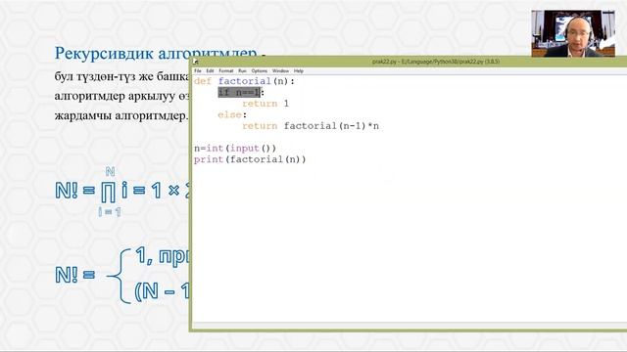627x352 pixels.
Task: Open the Edit menu in IDLE
Action: [x=210, y=70]
